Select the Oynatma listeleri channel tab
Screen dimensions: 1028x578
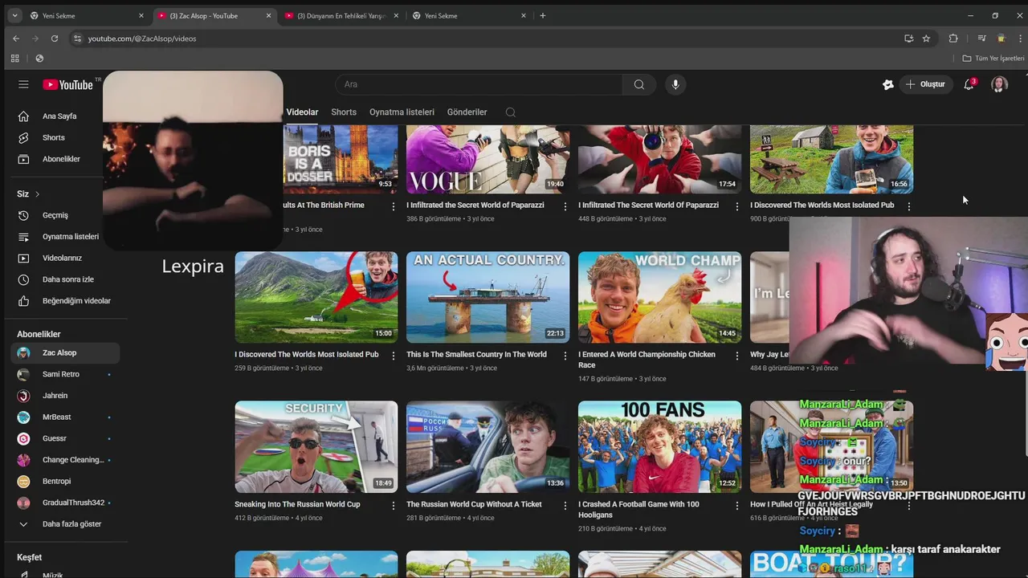(402, 112)
